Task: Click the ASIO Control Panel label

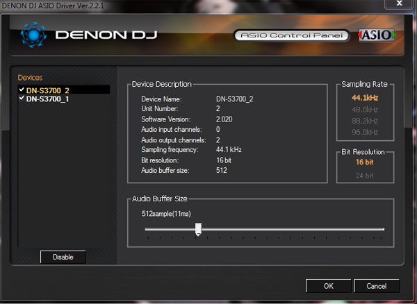Action: pos(291,35)
